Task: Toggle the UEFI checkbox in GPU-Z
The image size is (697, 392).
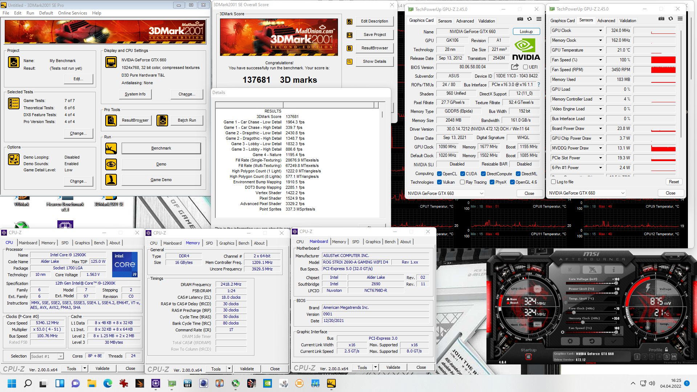Action: click(x=525, y=67)
